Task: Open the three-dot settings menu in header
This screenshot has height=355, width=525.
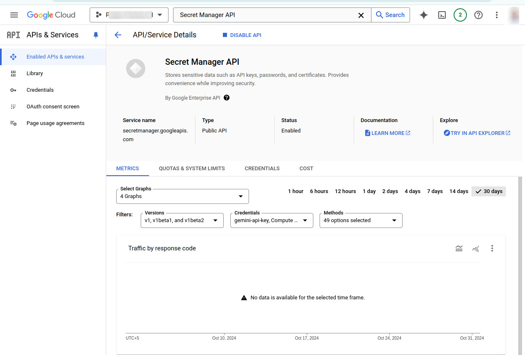Action: (x=497, y=15)
